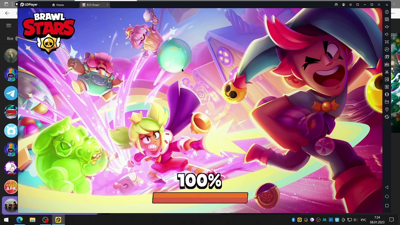This screenshot has width=400, height=225.
Task: Open the operation recorder (sync A) icon
Action: coord(387,49)
